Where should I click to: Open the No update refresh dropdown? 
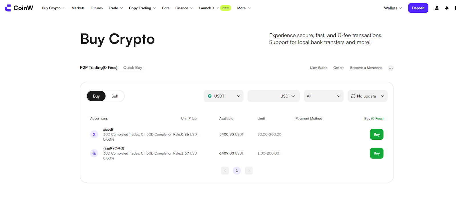click(367, 96)
